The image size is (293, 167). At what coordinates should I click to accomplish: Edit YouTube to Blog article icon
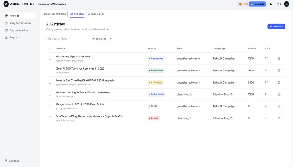coord(279,118)
